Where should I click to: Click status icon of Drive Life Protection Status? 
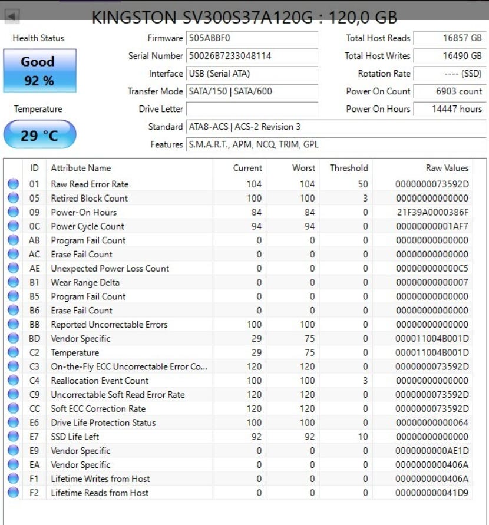click(14, 422)
